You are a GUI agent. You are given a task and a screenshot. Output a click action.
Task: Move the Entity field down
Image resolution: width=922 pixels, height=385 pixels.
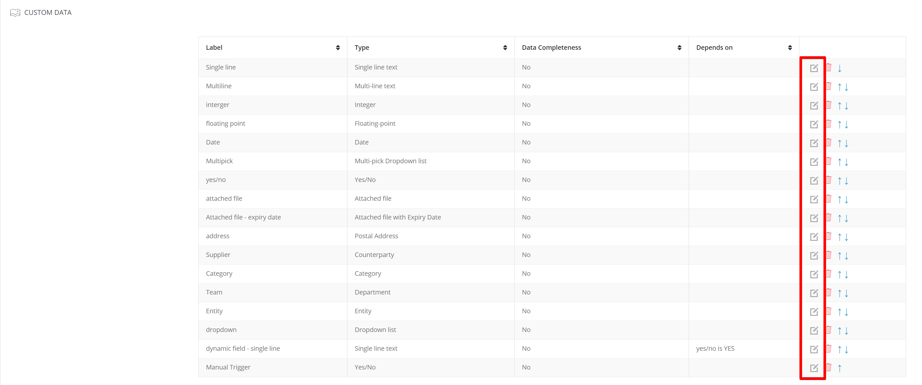click(846, 312)
